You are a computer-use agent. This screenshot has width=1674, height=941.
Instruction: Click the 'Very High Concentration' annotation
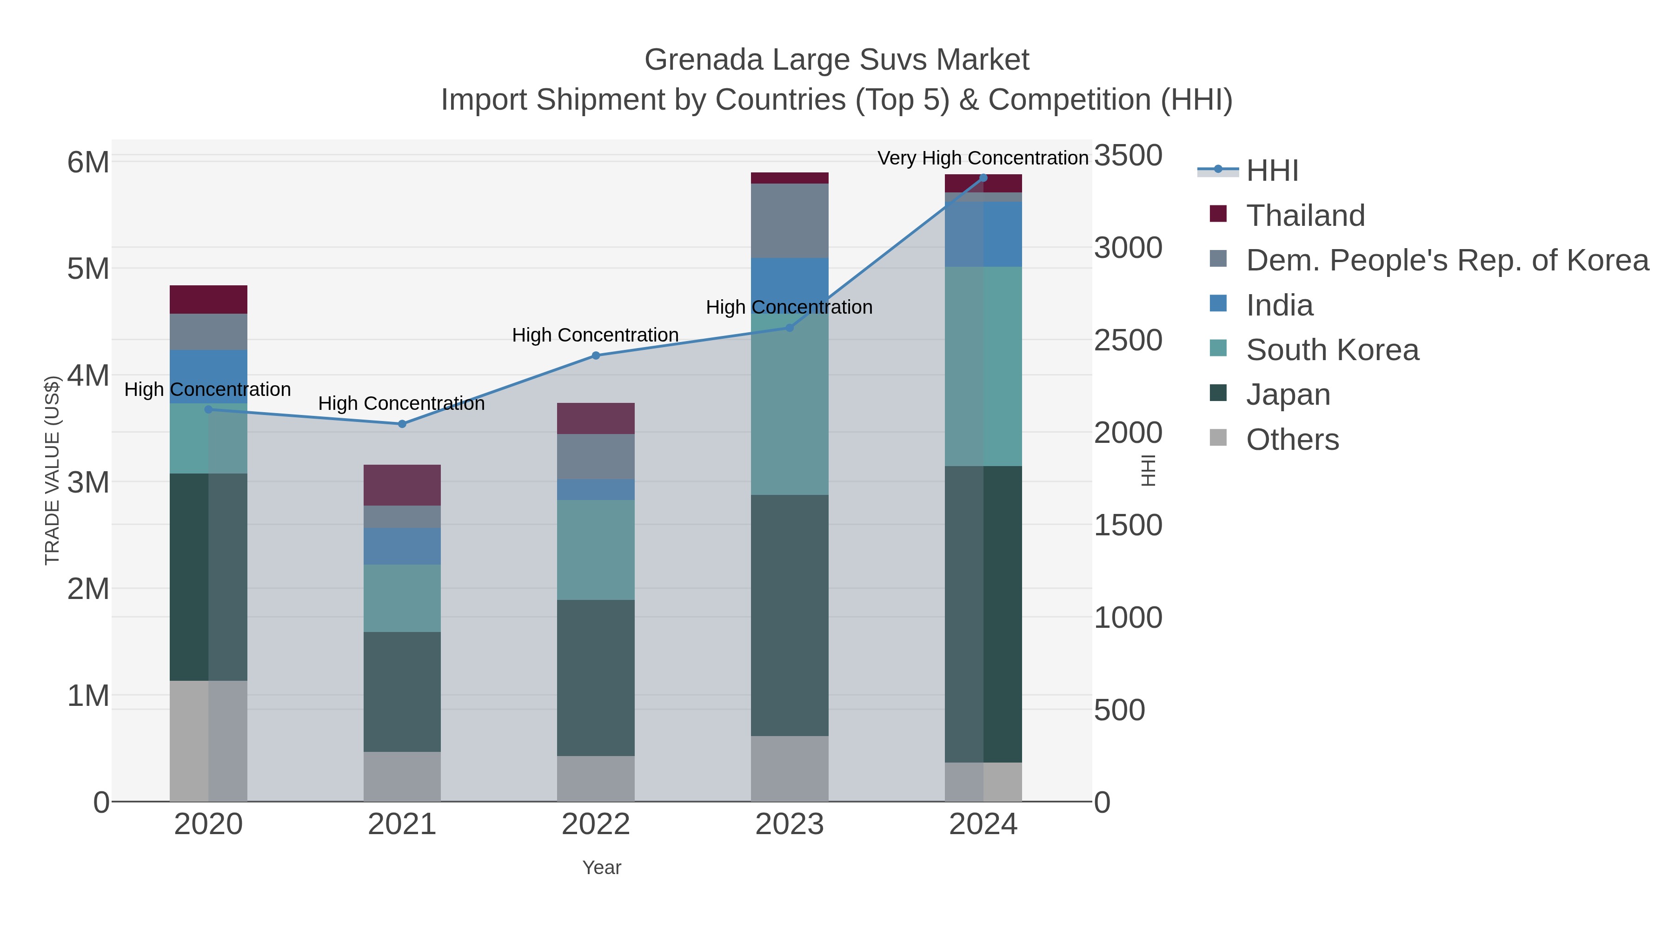(x=983, y=158)
